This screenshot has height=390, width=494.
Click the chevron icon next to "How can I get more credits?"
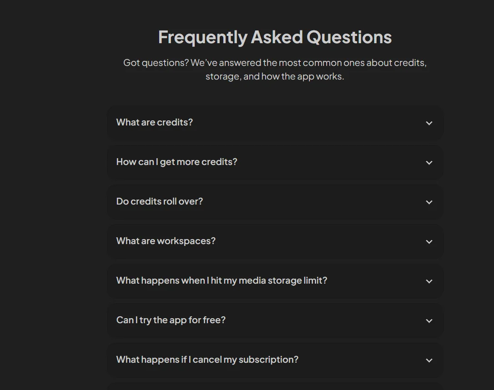[429, 163]
